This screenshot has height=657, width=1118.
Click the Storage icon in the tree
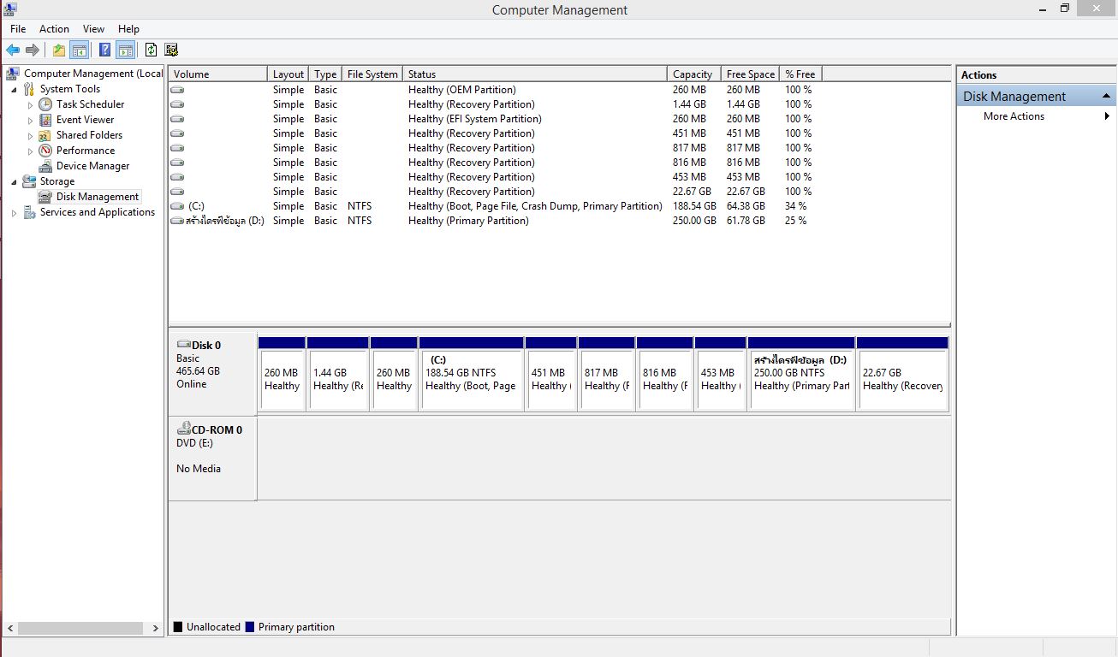point(29,181)
